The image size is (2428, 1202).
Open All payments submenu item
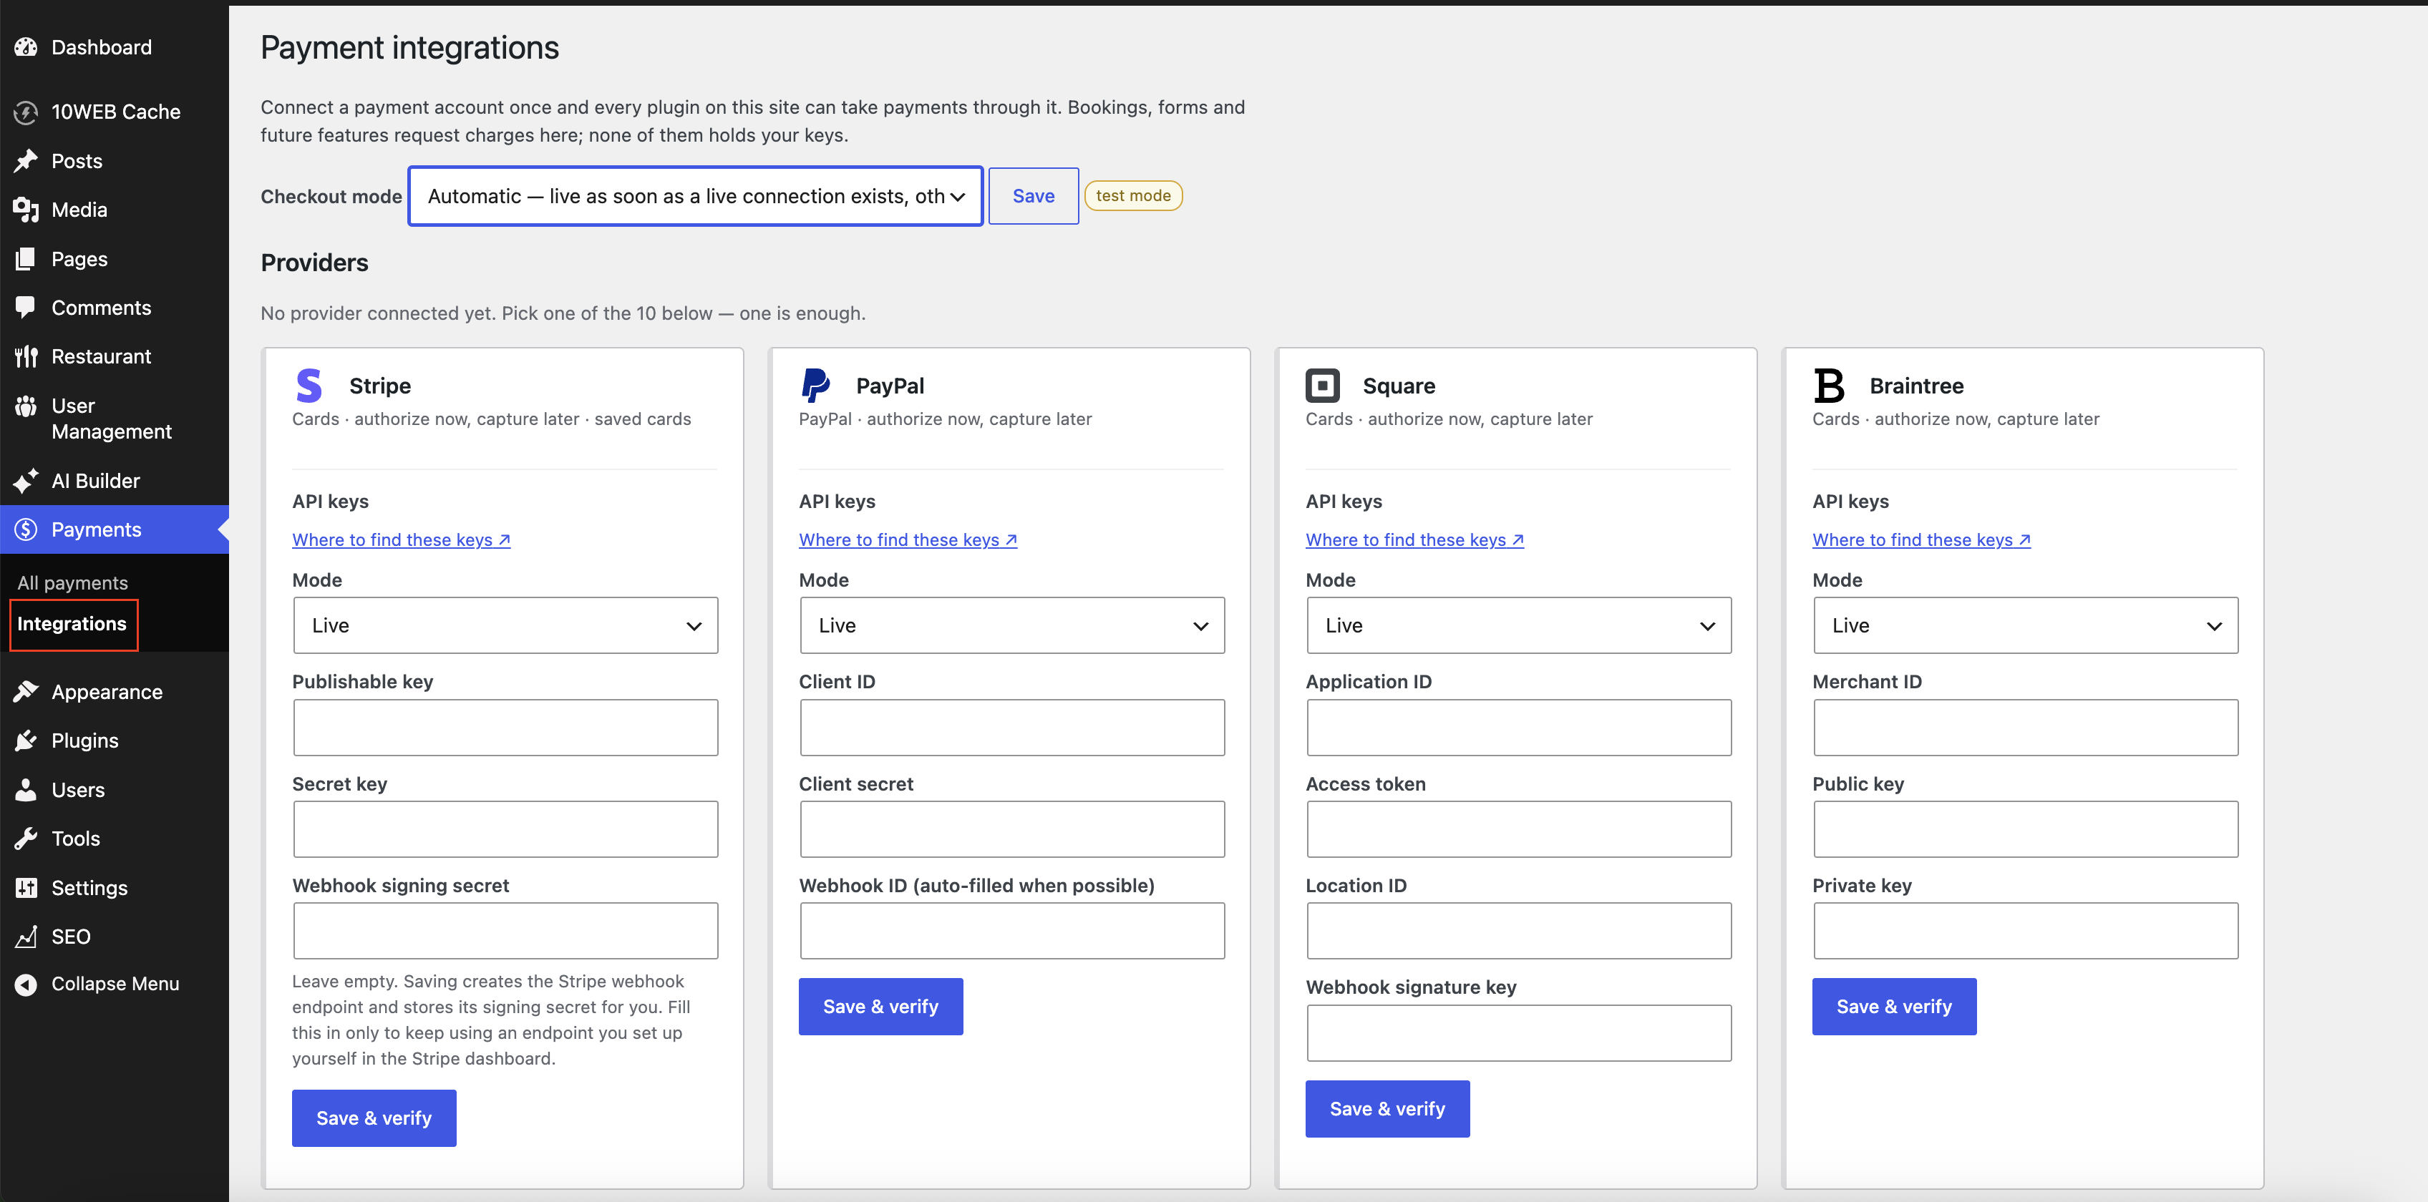point(72,583)
